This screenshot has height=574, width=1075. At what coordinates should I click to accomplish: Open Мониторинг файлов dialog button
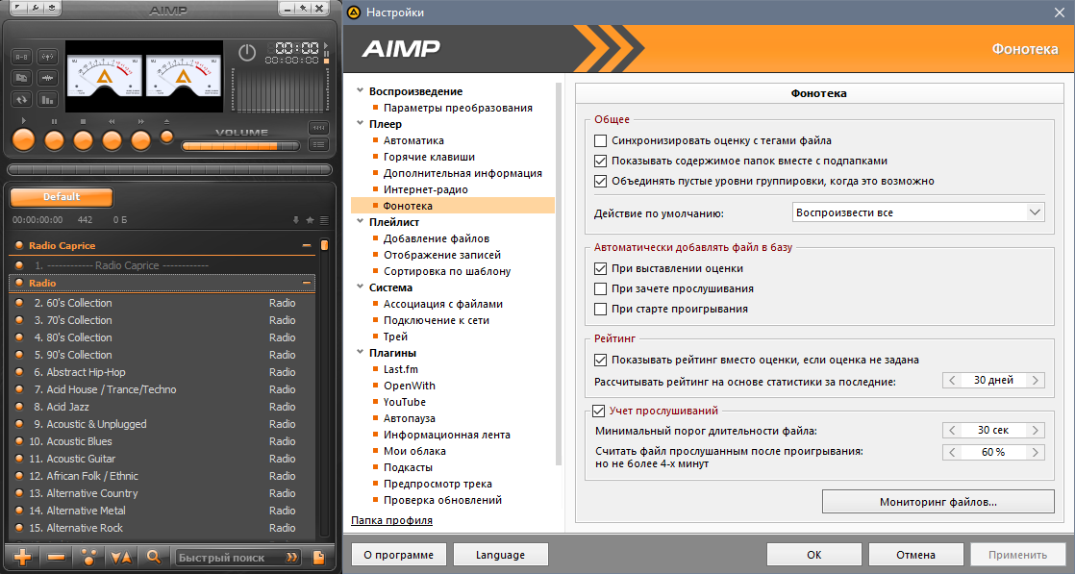pos(937,502)
